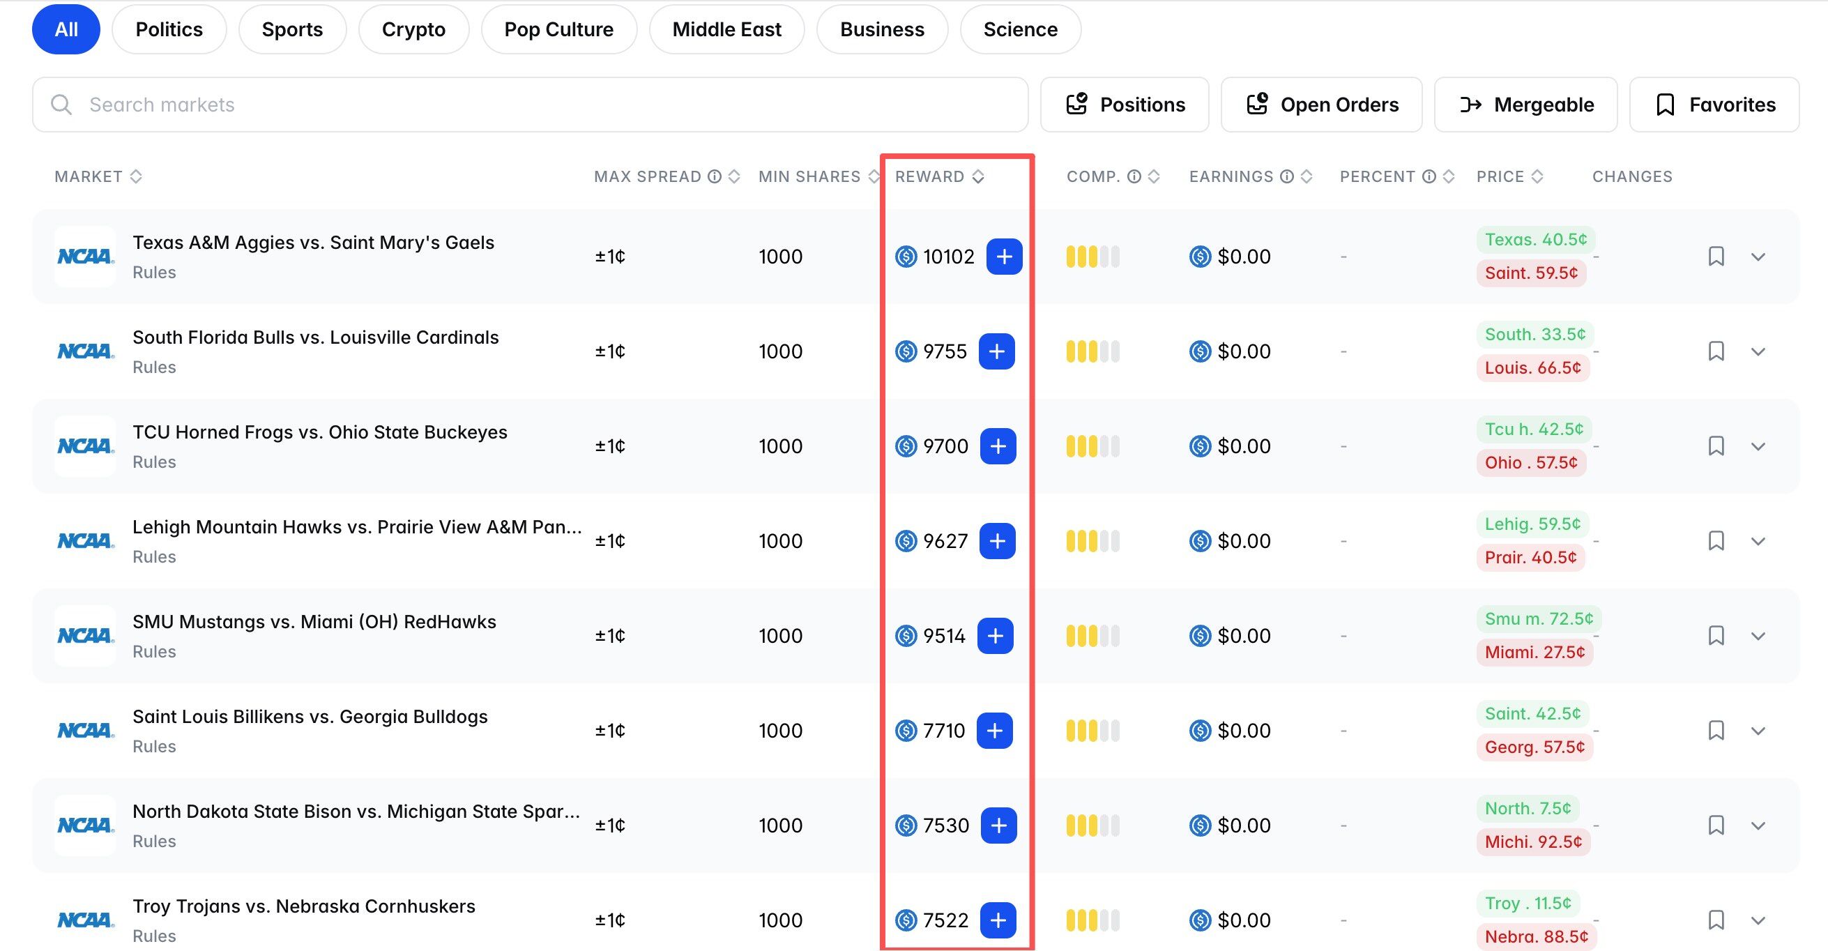Click plus button beside 10102 reward
Viewport: 1828px width, 951px height.
1003,256
